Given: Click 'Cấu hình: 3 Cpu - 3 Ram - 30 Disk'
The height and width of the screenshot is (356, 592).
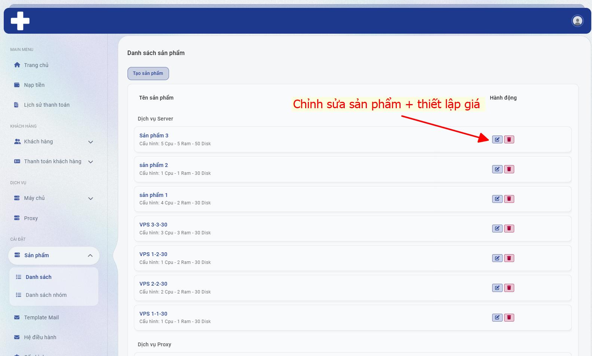Looking at the screenshot, I should 175,233.
